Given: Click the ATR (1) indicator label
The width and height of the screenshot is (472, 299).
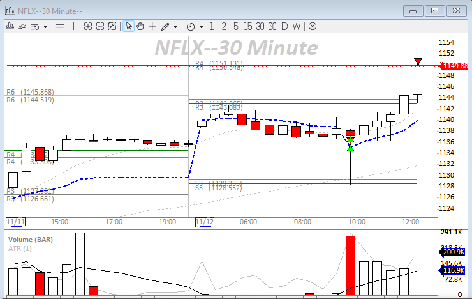Looking at the screenshot, I should (20, 249).
